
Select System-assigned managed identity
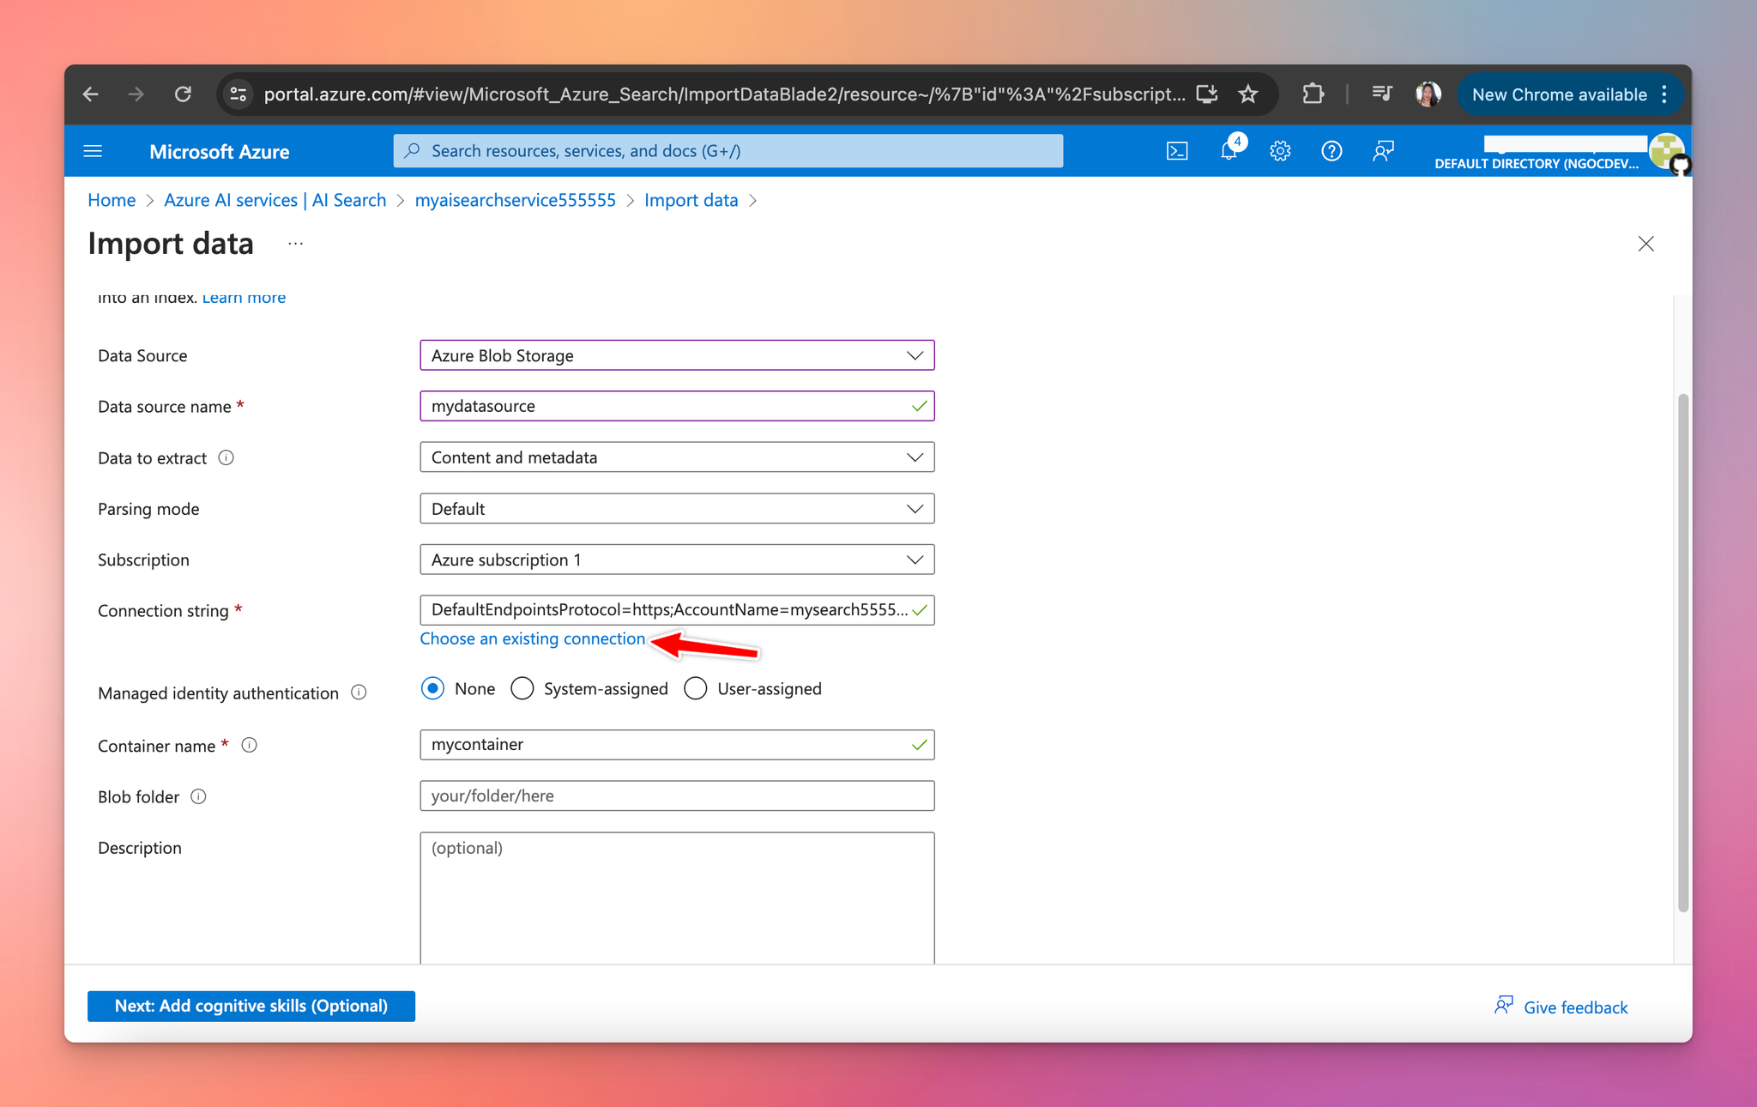tap(522, 688)
